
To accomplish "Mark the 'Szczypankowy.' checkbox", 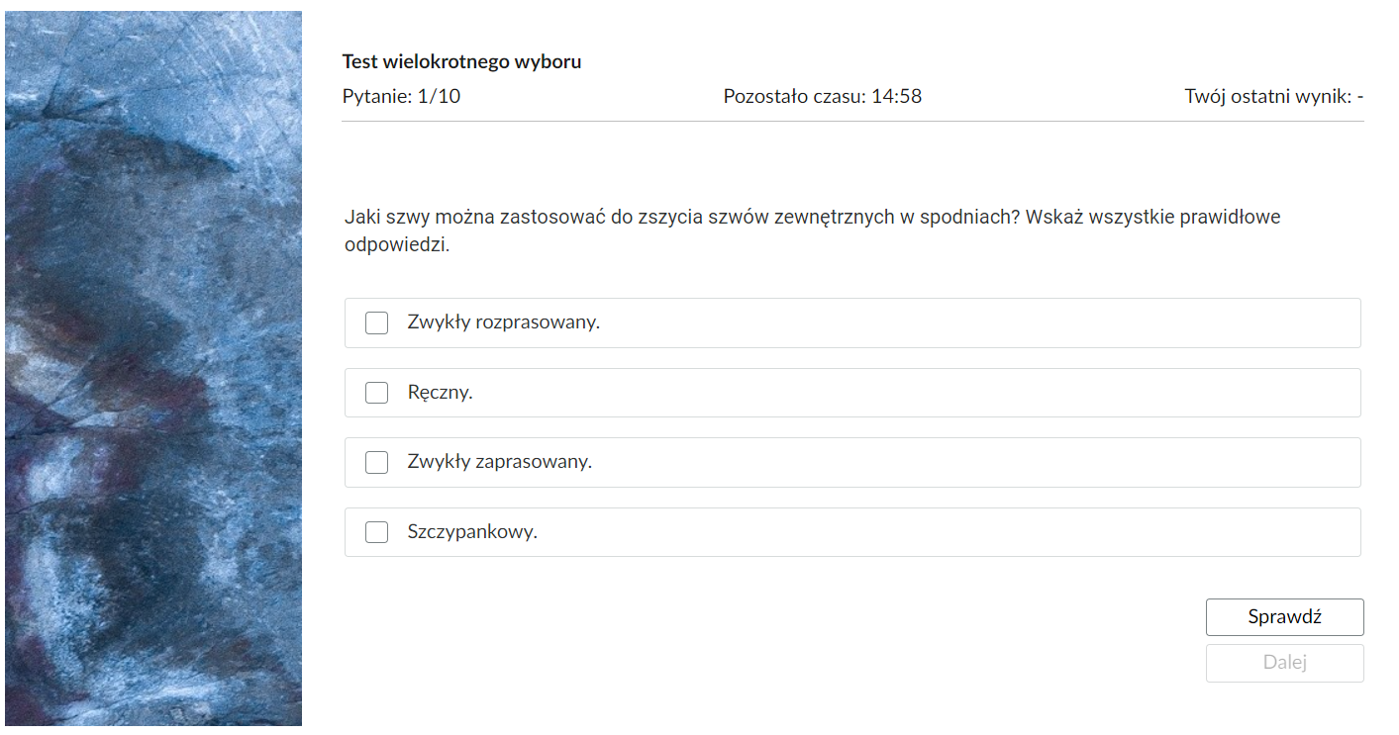I will (x=376, y=532).
